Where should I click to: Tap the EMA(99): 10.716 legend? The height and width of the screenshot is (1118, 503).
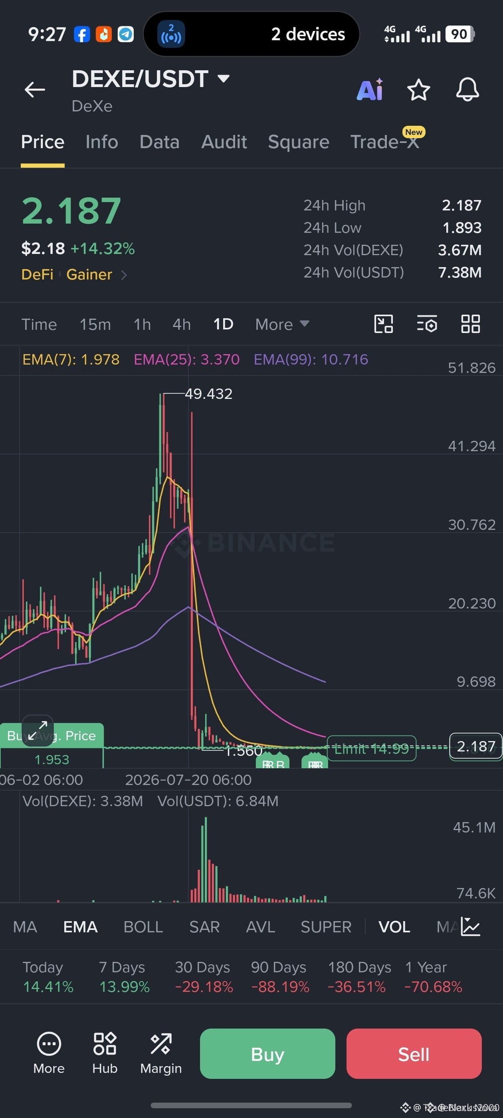pyautogui.click(x=311, y=359)
